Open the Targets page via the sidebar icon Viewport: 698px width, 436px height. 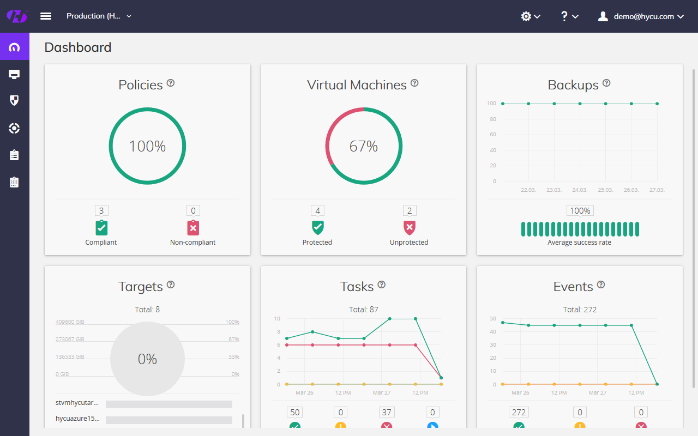pos(15,128)
